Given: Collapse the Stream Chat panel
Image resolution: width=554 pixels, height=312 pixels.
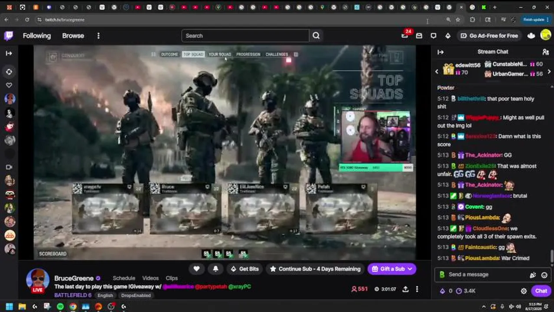Looking at the screenshot, I should 441,52.
